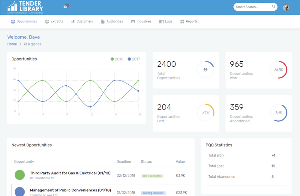Open Management of Public Conveniences opportunity
Viewport: 300px width, 196px height.
click(x=70, y=190)
